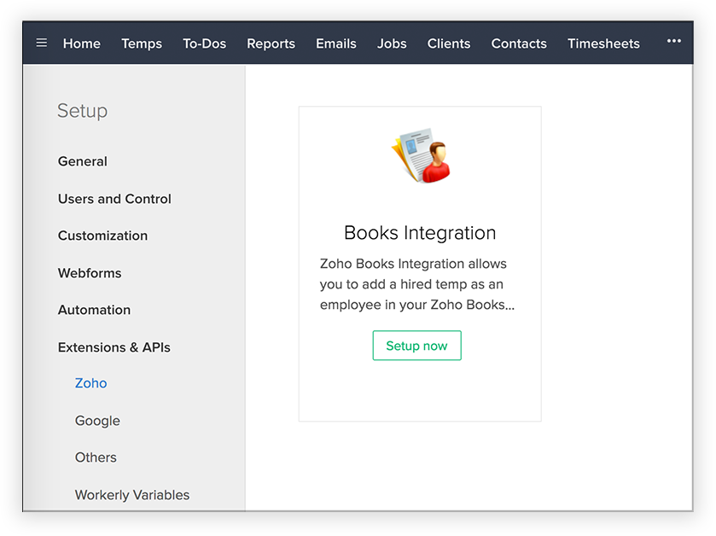Click the Setup now button
Viewport: 716px width, 536px height.
[x=417, y=346]
